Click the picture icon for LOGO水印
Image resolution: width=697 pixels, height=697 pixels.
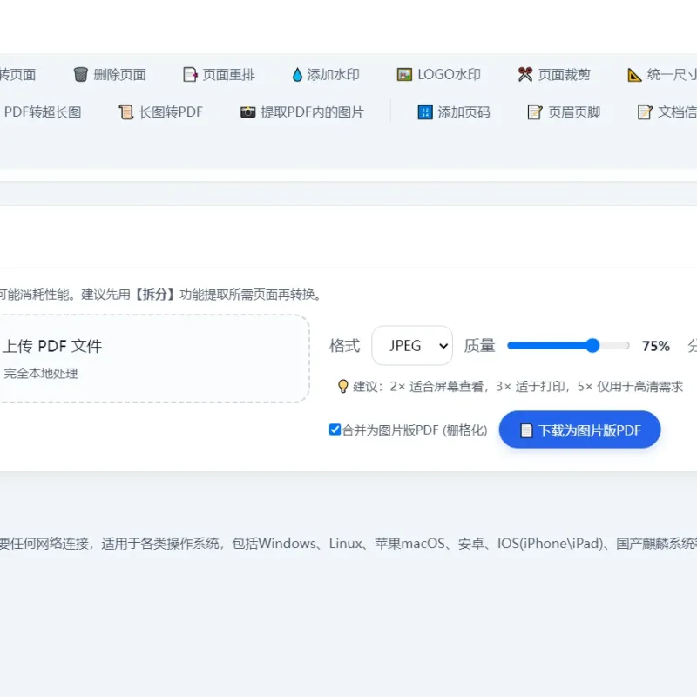pyautogui.click(x=404, y=74)
